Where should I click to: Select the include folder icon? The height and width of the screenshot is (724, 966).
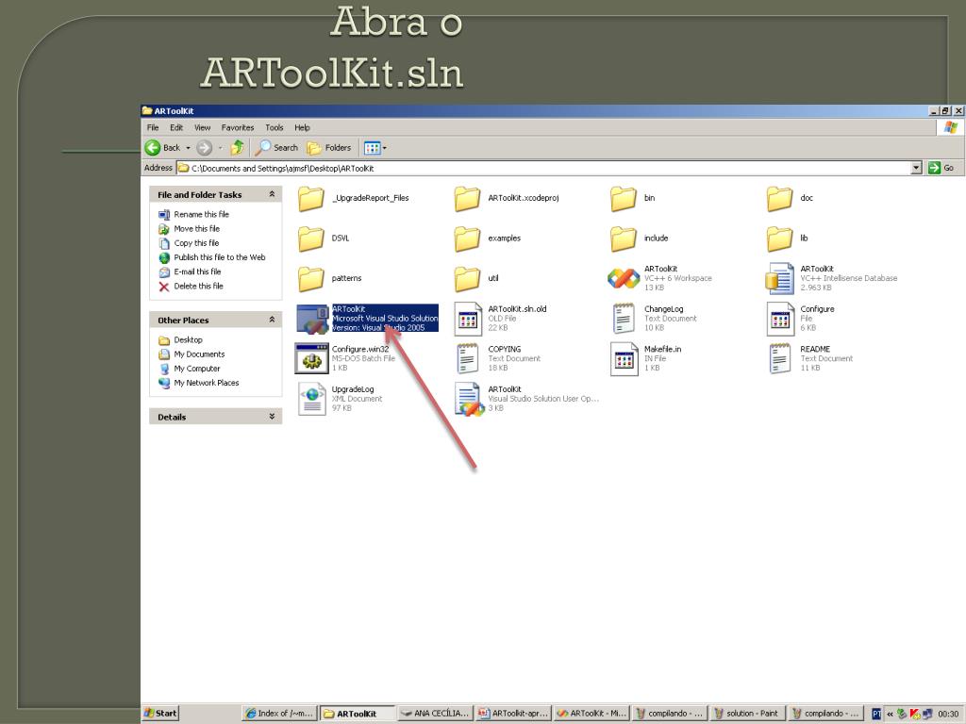(624, 239)
